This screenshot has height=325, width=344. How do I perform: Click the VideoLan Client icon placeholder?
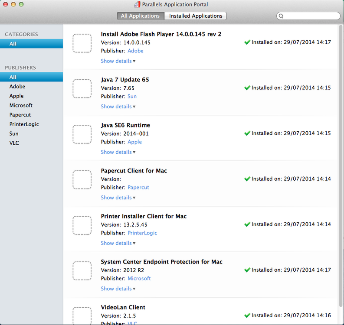click(x=82, y=316)
